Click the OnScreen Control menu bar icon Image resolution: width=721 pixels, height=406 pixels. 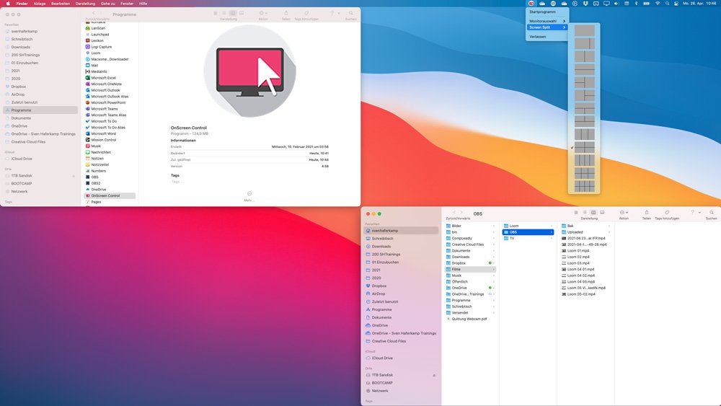[x=531, y=4]
